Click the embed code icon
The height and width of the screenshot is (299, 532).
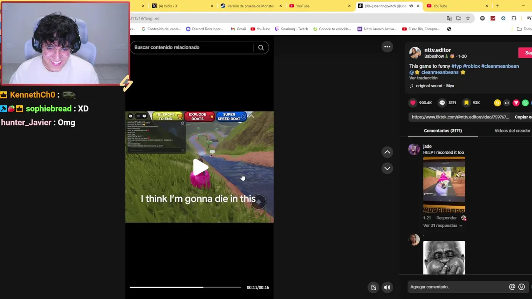tap(507, 103)
